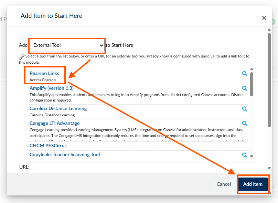Click magnifier icon for Copyleaks Teacher Scanning
Image resolution: width=278 pixels, height=203 pixels.
[x=245, y=155]
